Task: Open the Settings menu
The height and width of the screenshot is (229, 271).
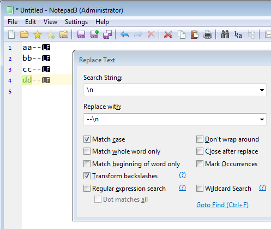Action: (76, 22)
